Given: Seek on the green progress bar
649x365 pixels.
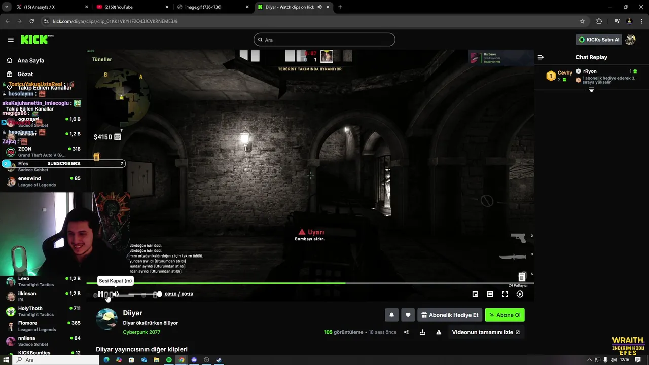Looking at the screenshot, I should pyautogui.click(x=310, y=283).
